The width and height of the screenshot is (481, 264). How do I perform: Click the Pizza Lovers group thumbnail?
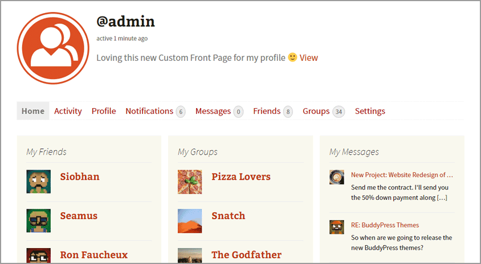click(190, 181)
